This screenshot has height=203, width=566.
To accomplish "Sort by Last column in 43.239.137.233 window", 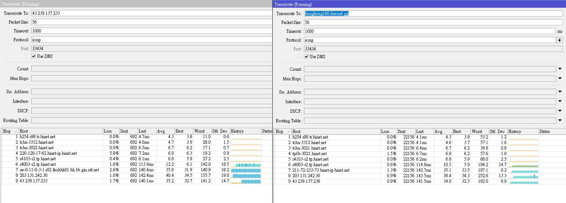I will pos(147,131).
